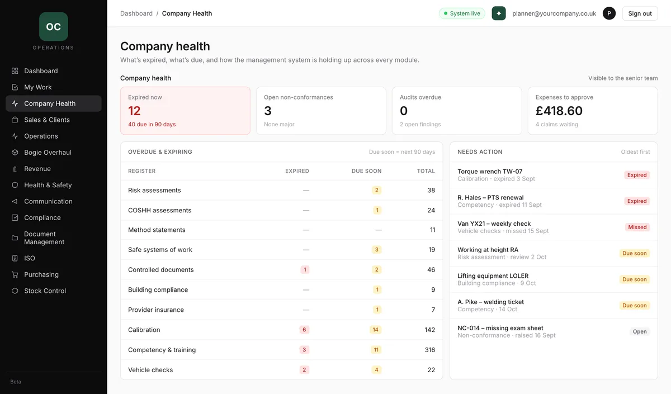Click the planner@yourcompany.co.uk email
This screenshot has height=394, width=671.
[554, 13]
